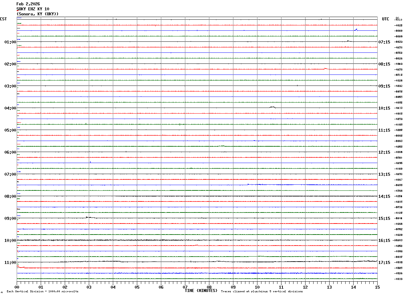Select the SOKY EHZ KY 10 station label
Viewport: 404px width, 296px height.
33,9
